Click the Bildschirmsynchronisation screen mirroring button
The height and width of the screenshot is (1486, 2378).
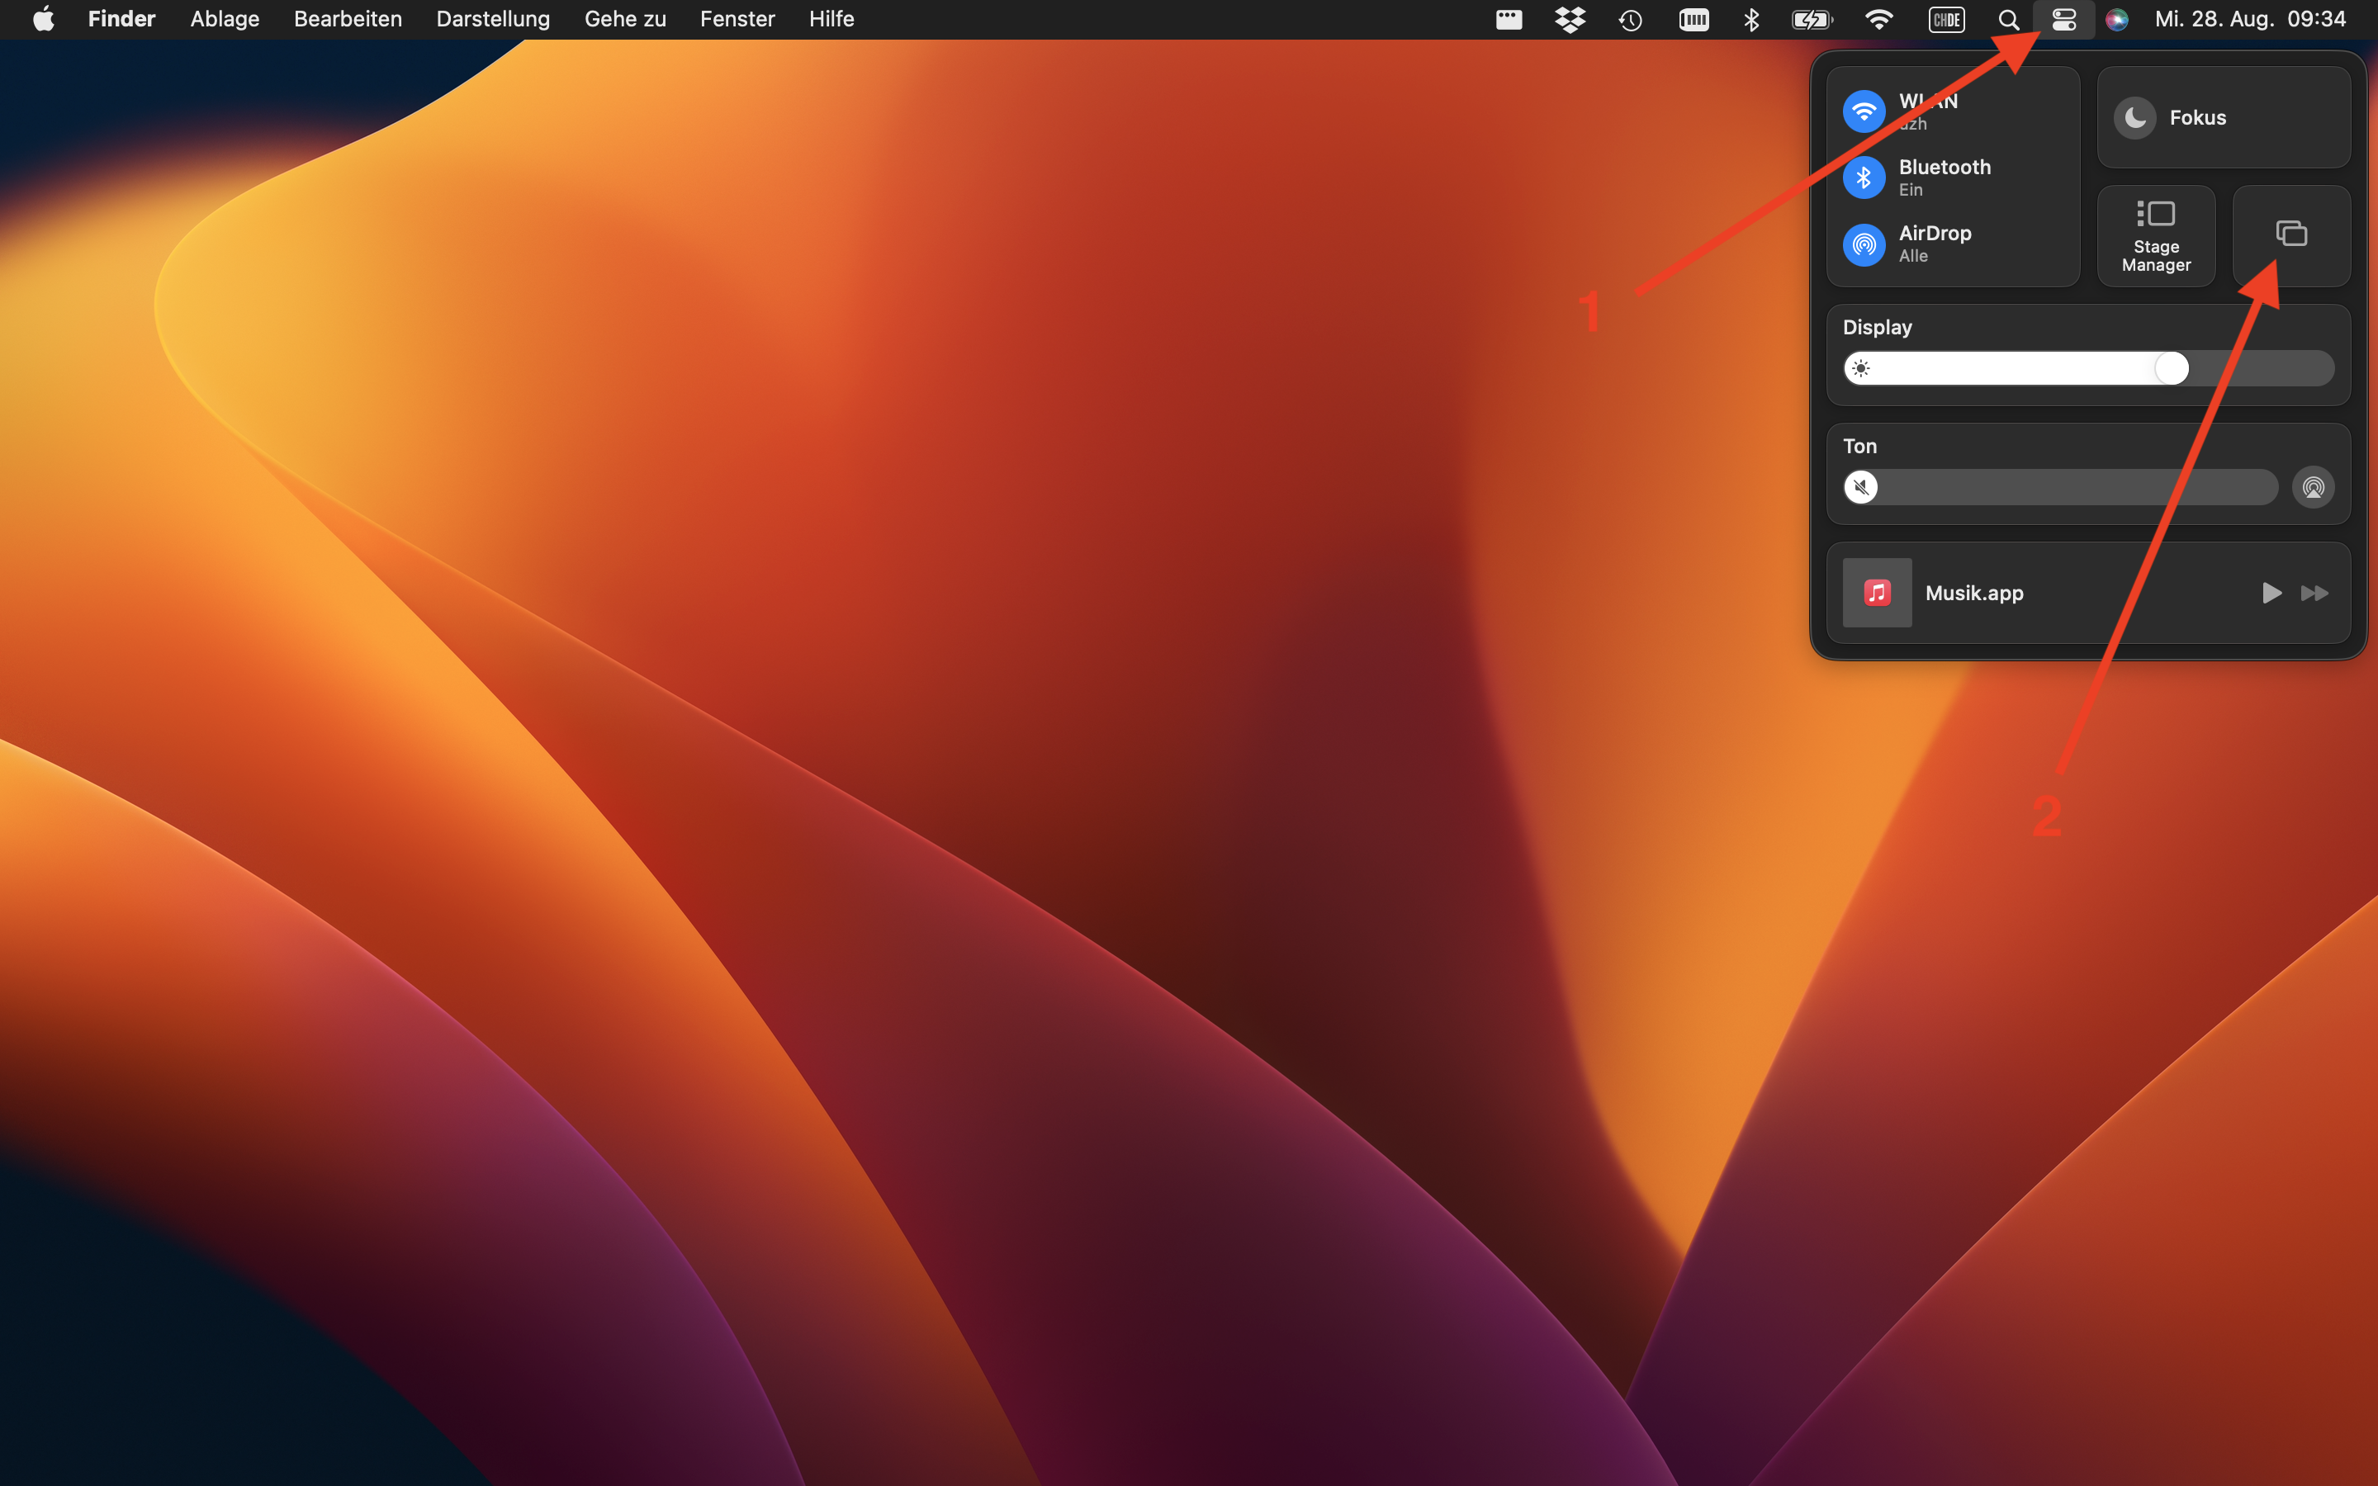[x=2290, y=235]
